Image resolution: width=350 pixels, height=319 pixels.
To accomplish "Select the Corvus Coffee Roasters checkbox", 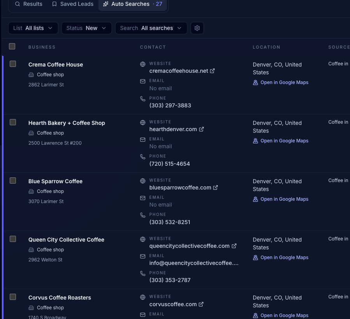I will click(x=13, y=296).
